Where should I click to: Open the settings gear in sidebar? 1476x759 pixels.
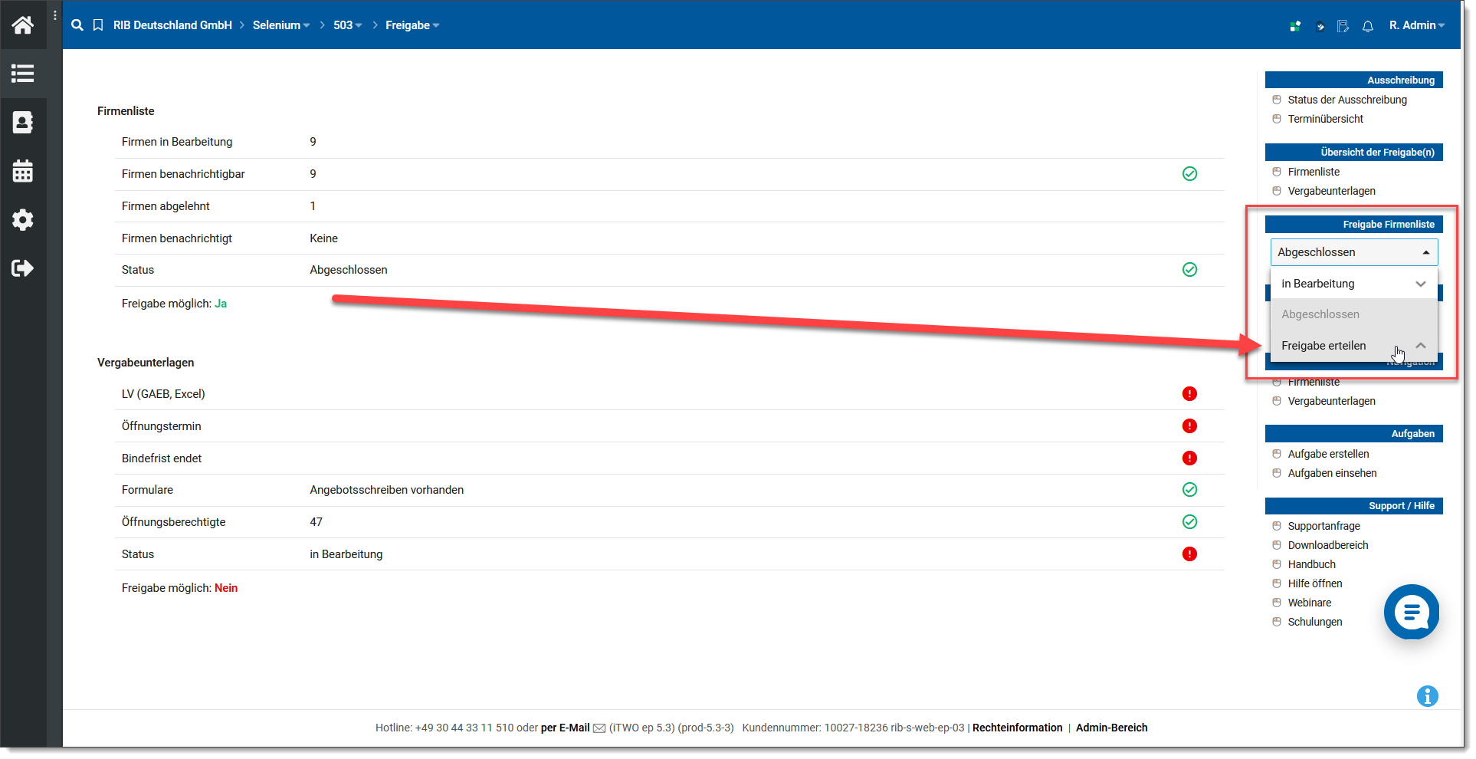coord(23,220)
